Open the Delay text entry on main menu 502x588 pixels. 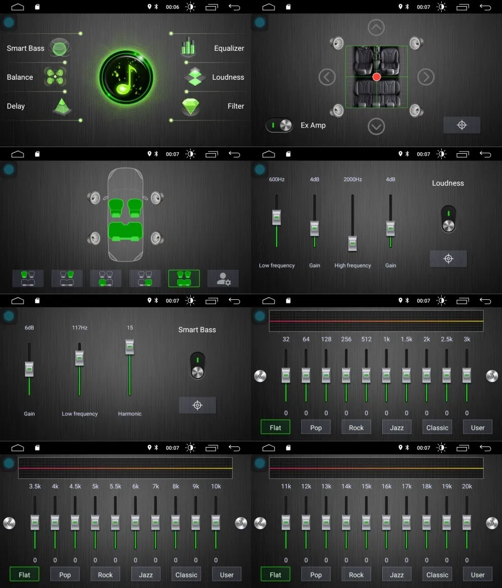[16, 106]
